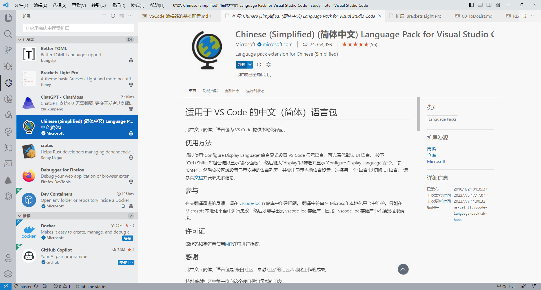Install the Docker extension
541x290 pixels.
[x=128, y=238]
